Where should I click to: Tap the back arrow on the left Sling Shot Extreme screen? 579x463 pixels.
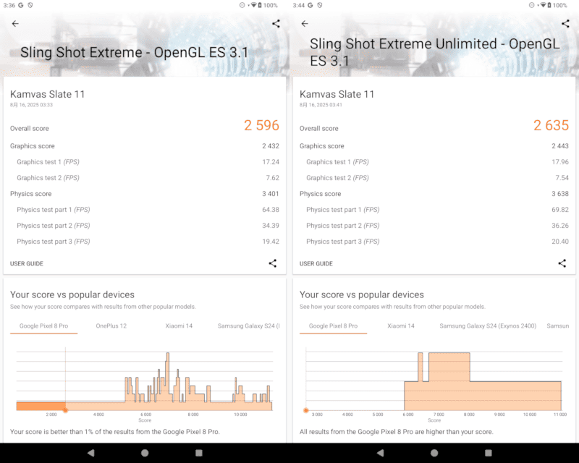15,24
